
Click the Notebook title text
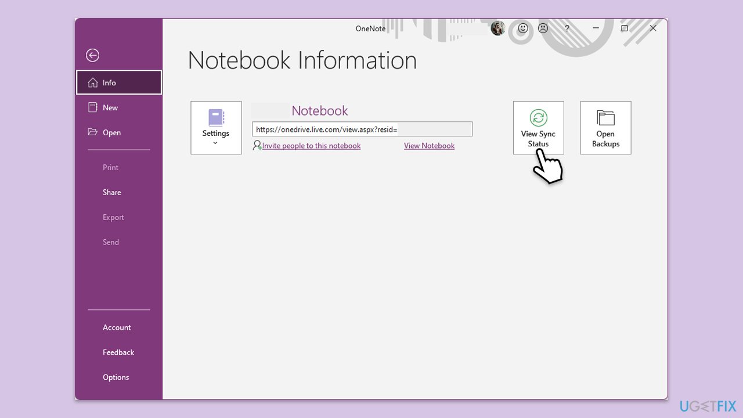tap(319, 111)
